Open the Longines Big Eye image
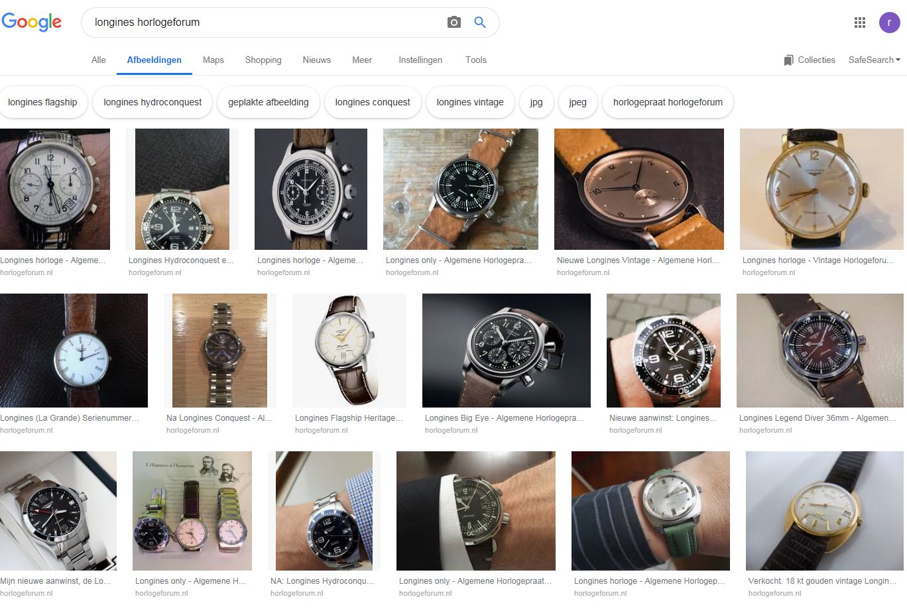This screenshot has width=907, height=609. (507, 351)
